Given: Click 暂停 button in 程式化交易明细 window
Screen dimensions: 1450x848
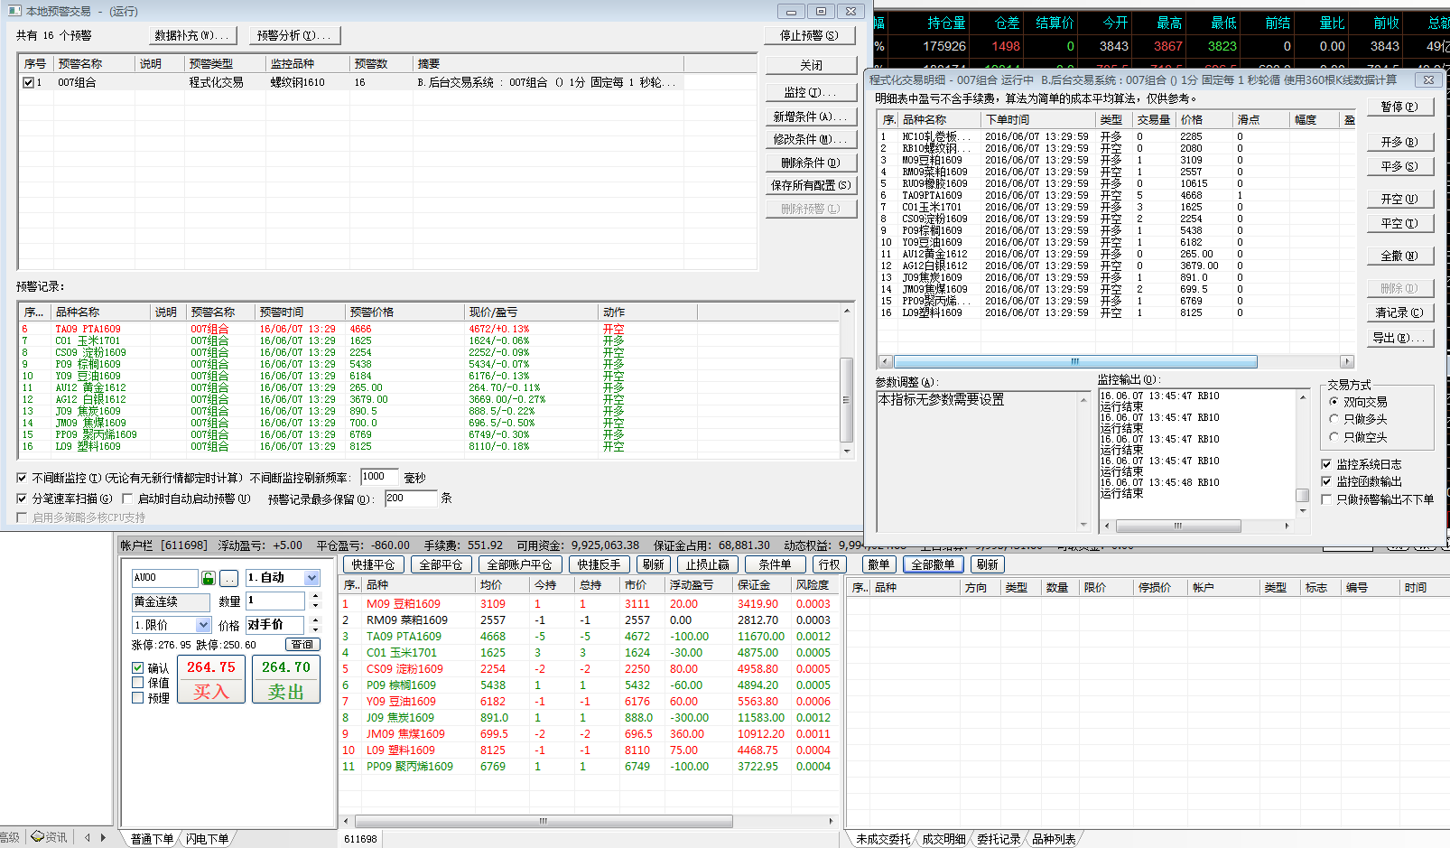Looking at the screenshot, I should (x=1399, y=107).
